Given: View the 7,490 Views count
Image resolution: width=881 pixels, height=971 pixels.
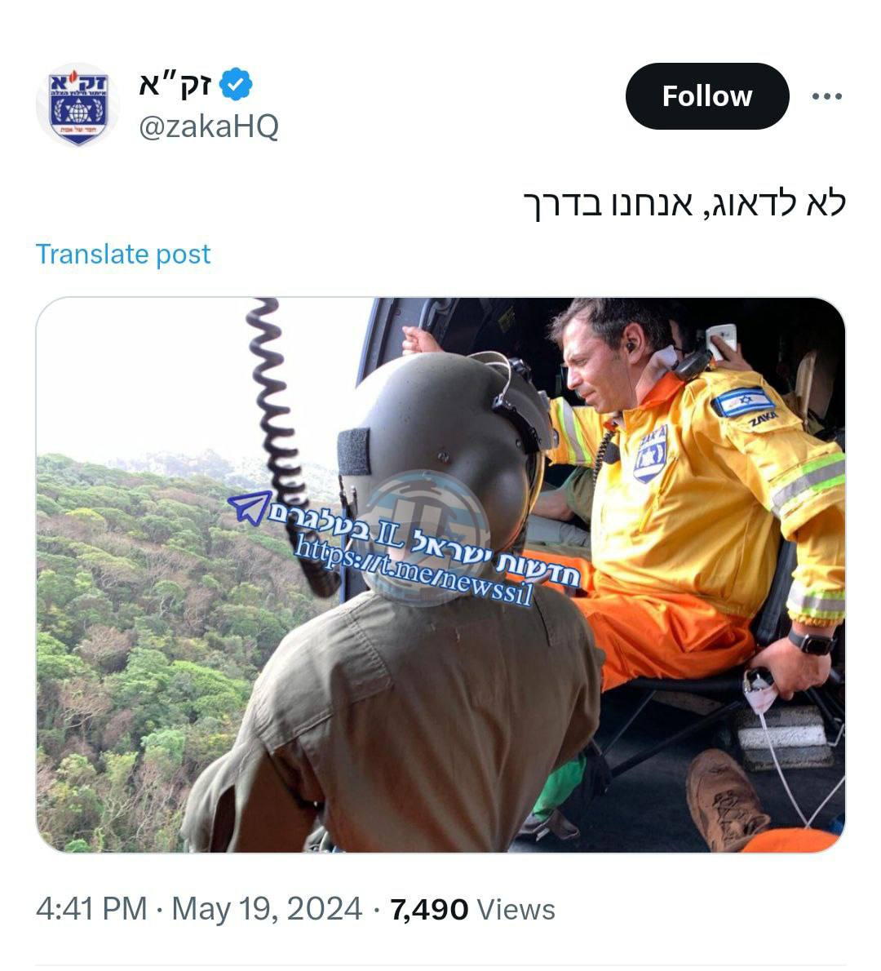Looking at the screenshot, I should [x=473, y=909].
